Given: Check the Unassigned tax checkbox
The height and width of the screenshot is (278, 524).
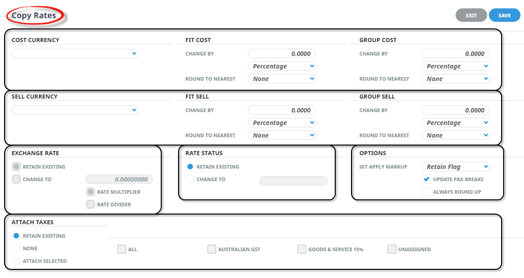Looking at the screenshot, I should click(x=392, y=249).
